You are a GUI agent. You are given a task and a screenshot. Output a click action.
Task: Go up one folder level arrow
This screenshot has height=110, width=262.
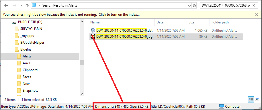pyautogui.click(x=27, y=5)
